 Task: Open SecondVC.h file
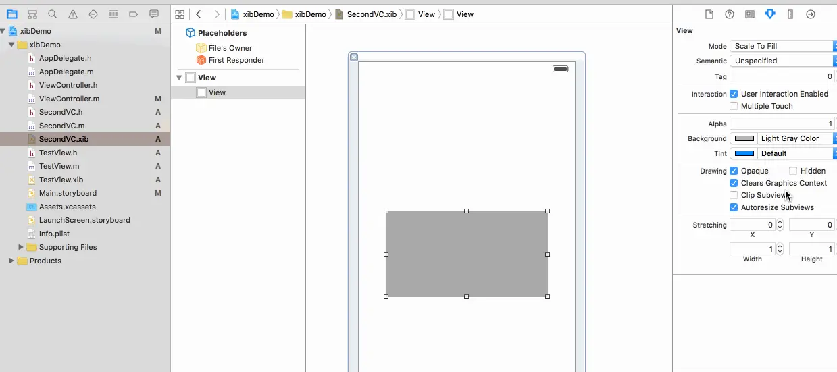click(61, 112)
